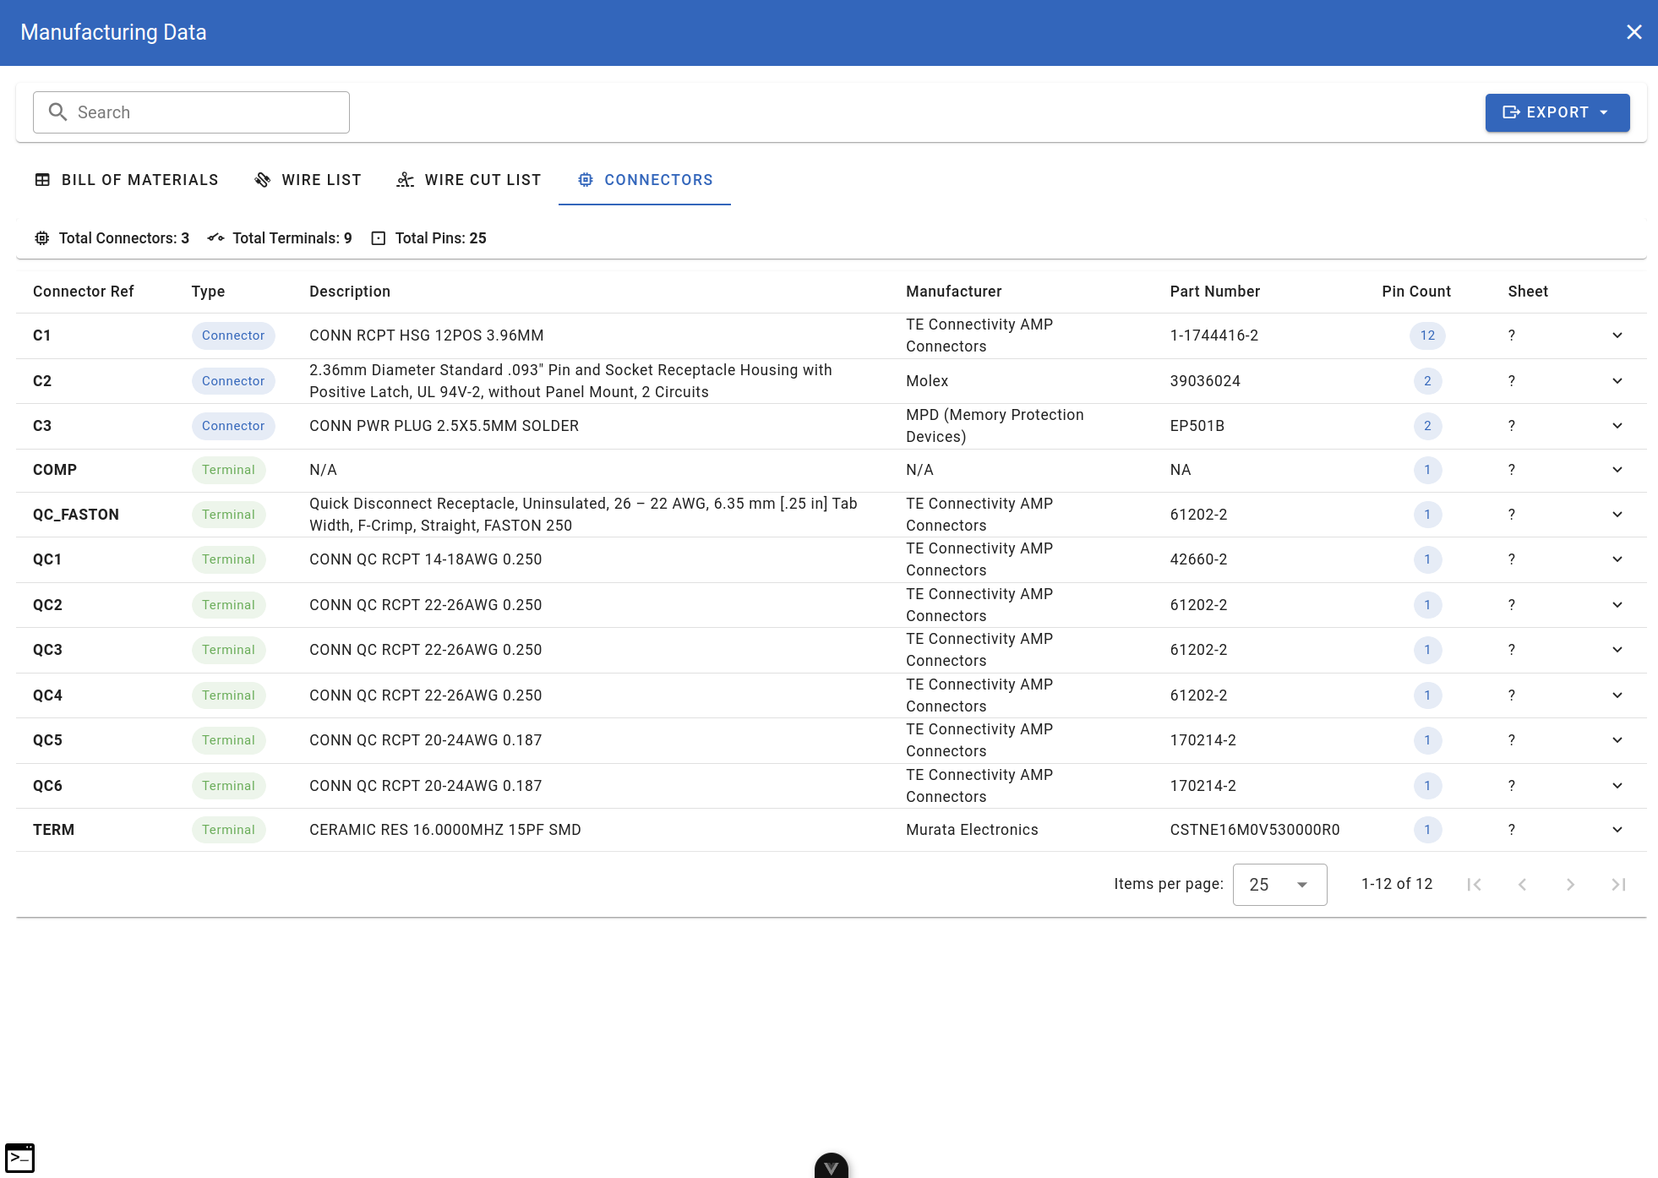1658x1178 pixels.
Task: Open the Wire Cut List tab
Action: pyautogui.click(x=469, y=180)
